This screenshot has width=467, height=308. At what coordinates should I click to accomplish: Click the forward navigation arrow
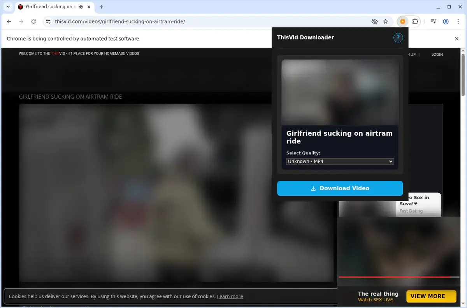tap(21, 22)
